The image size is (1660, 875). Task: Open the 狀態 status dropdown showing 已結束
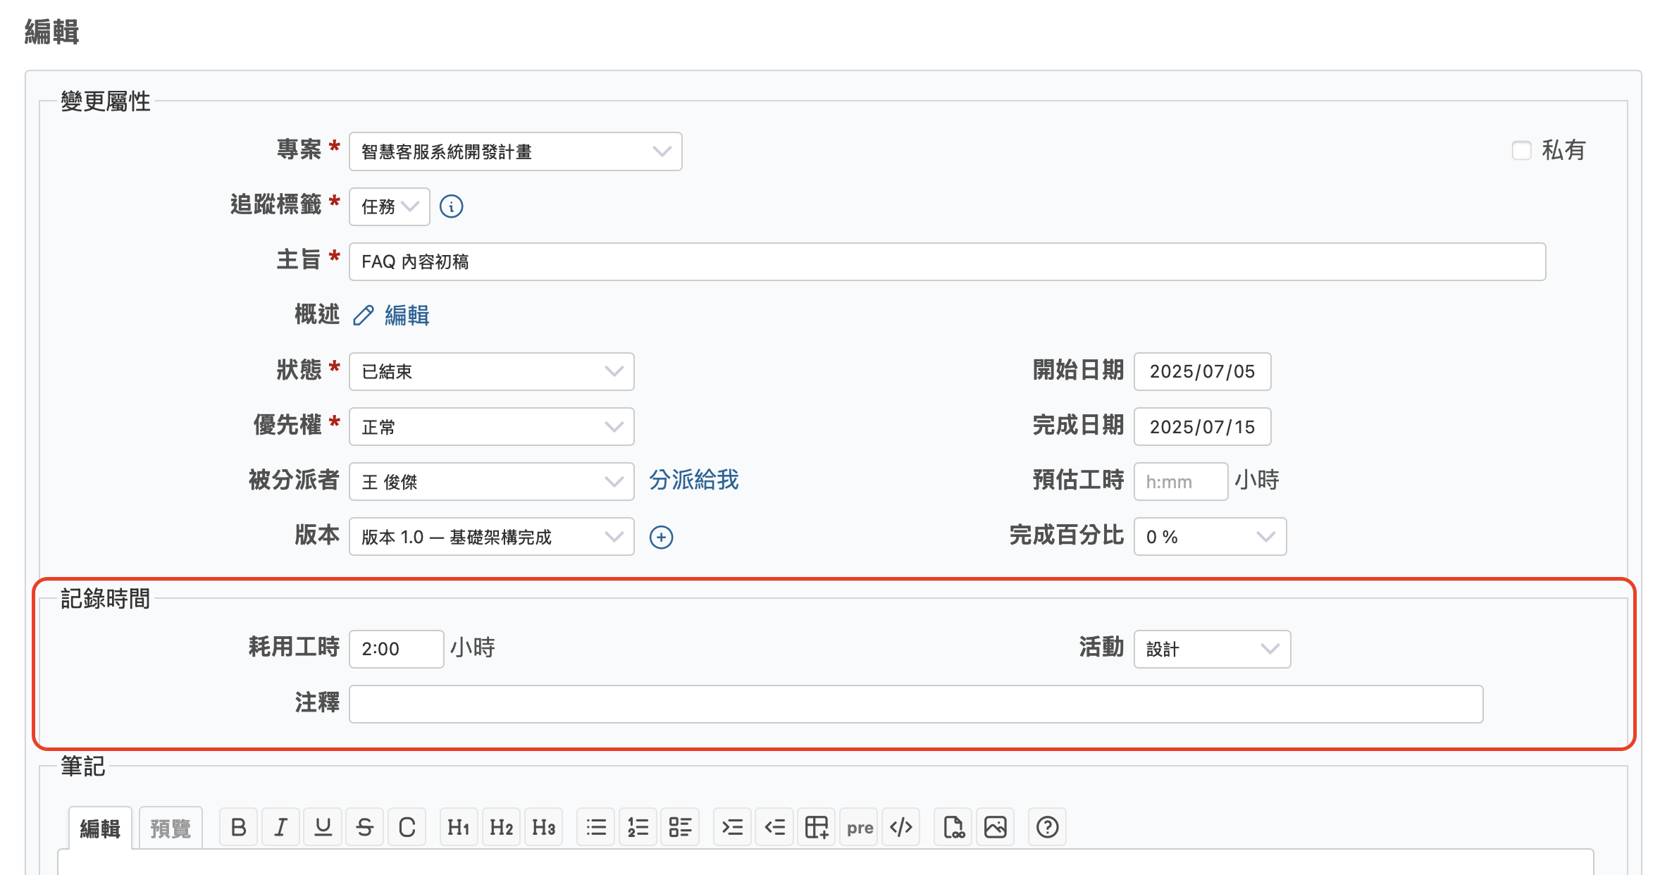[492, 371]
